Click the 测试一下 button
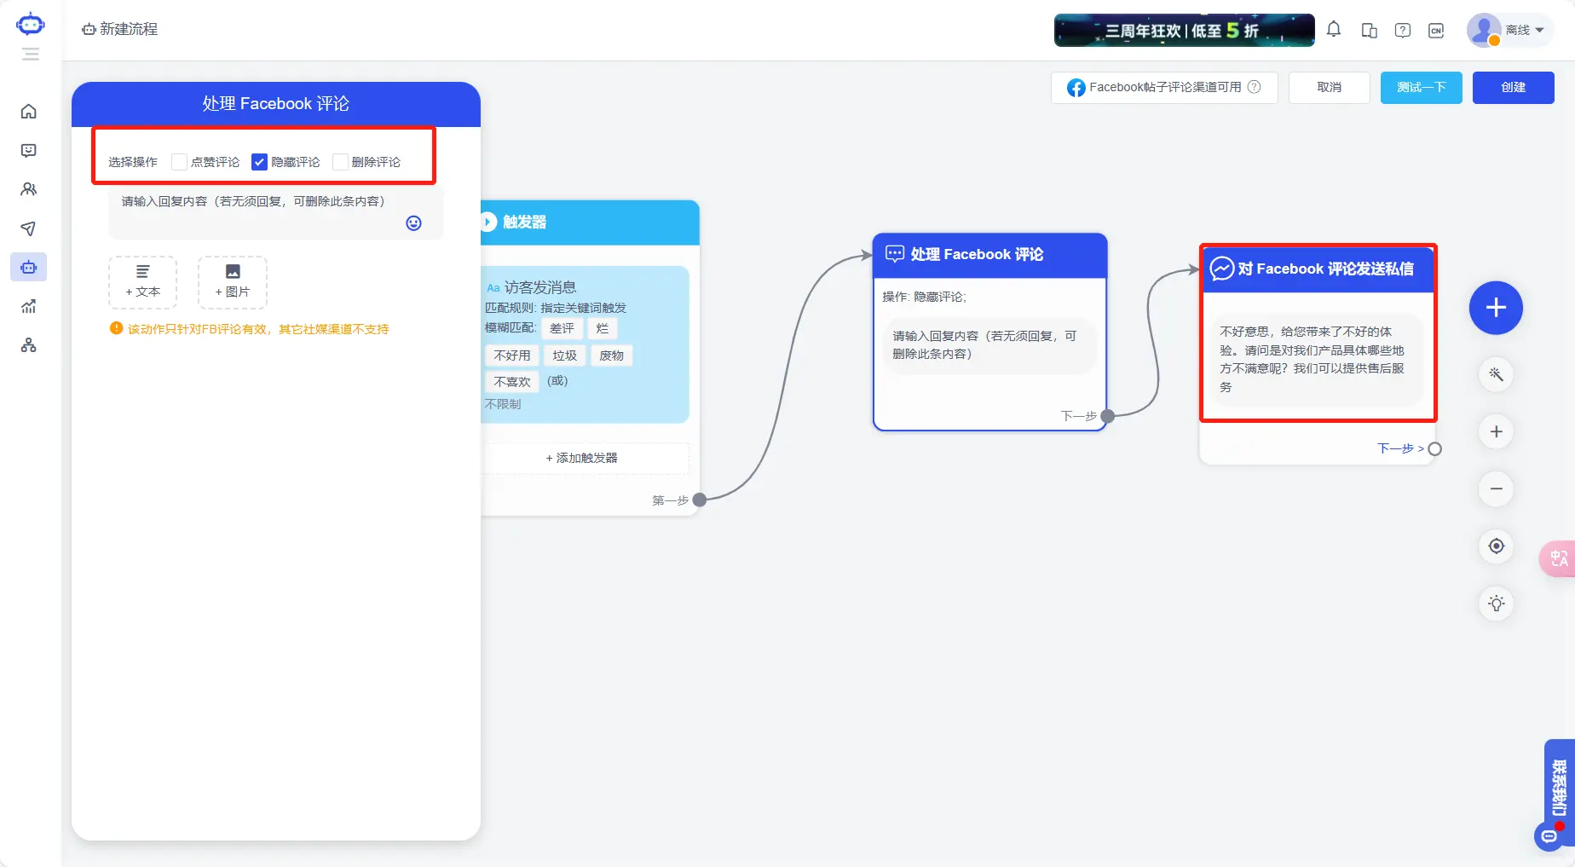 click(1420, 87)
